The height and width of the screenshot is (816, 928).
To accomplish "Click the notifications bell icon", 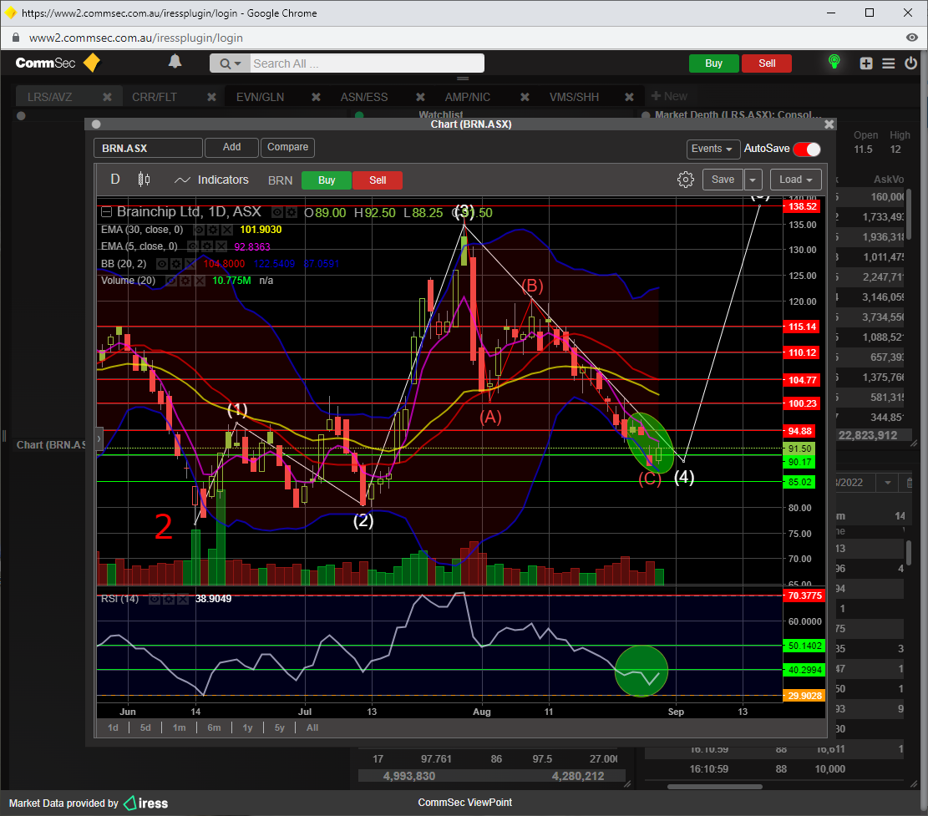I will (x=175, y=62).
